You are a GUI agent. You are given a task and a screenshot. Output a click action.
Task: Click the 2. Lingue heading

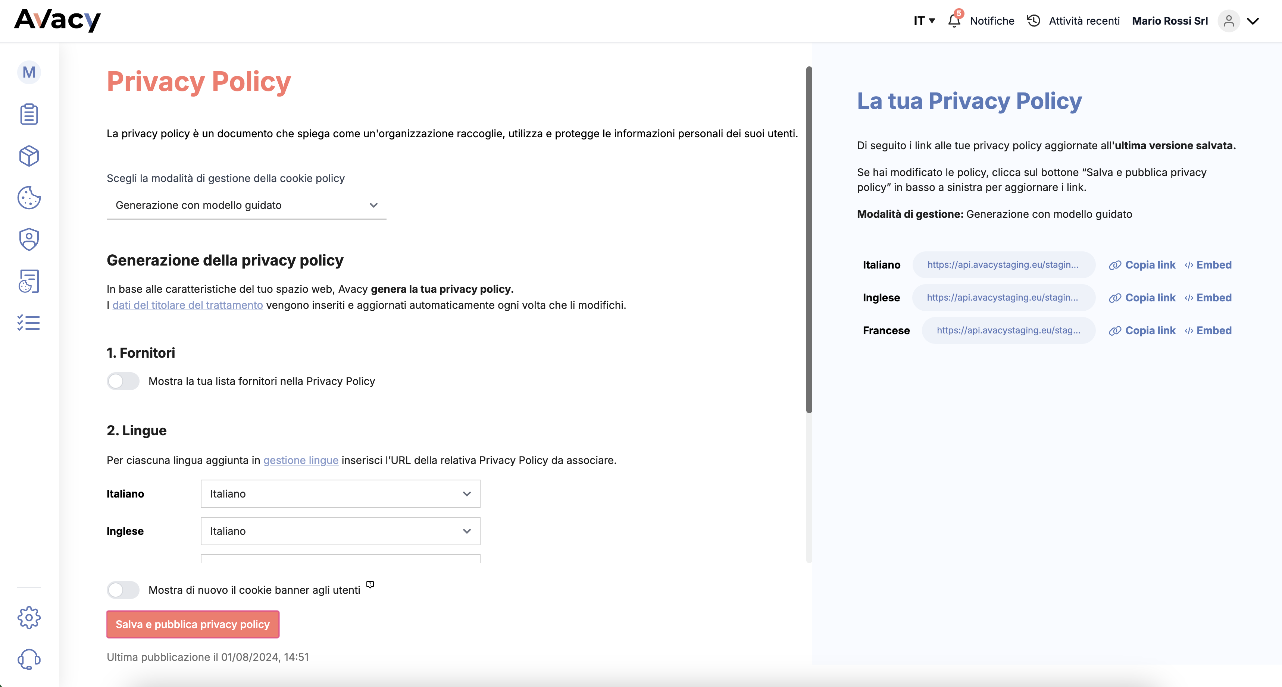coord(136,431)
